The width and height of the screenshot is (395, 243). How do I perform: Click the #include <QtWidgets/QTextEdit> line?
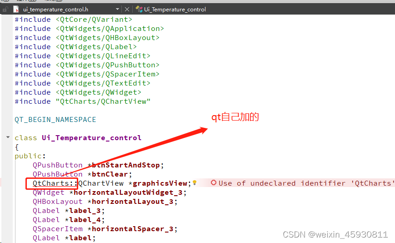point(82,83)
